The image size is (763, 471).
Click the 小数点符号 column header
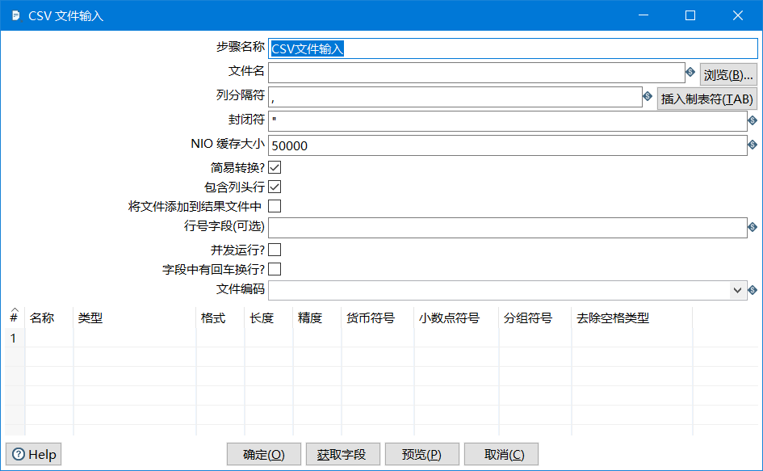click(457, 318)
